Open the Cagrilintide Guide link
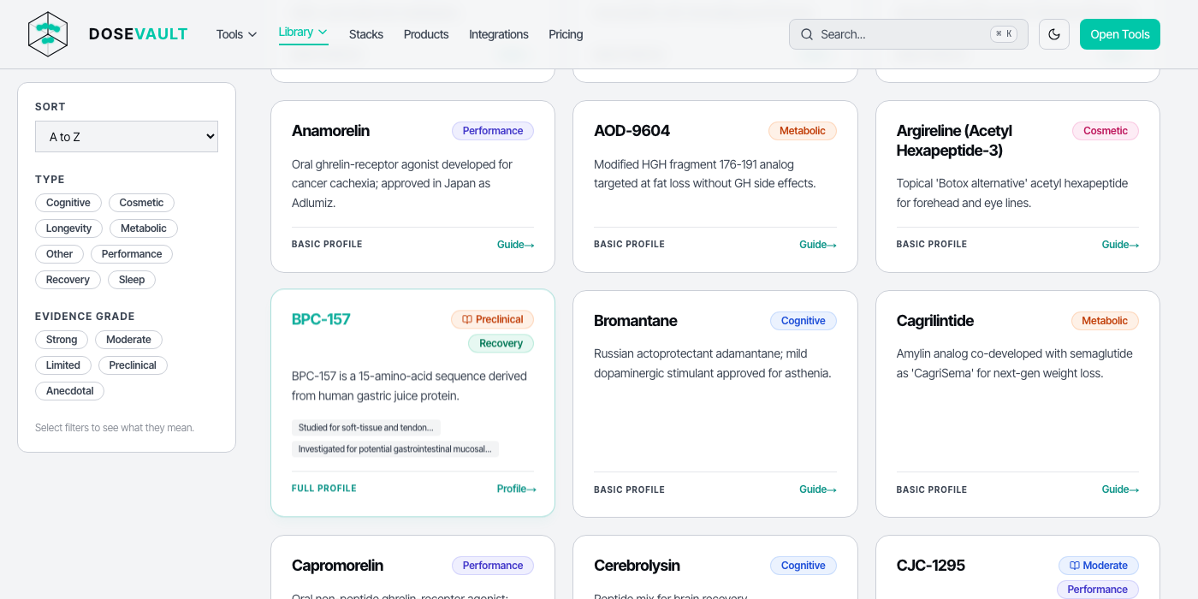The image size is (1198, 599). (x=1120, y=489)
